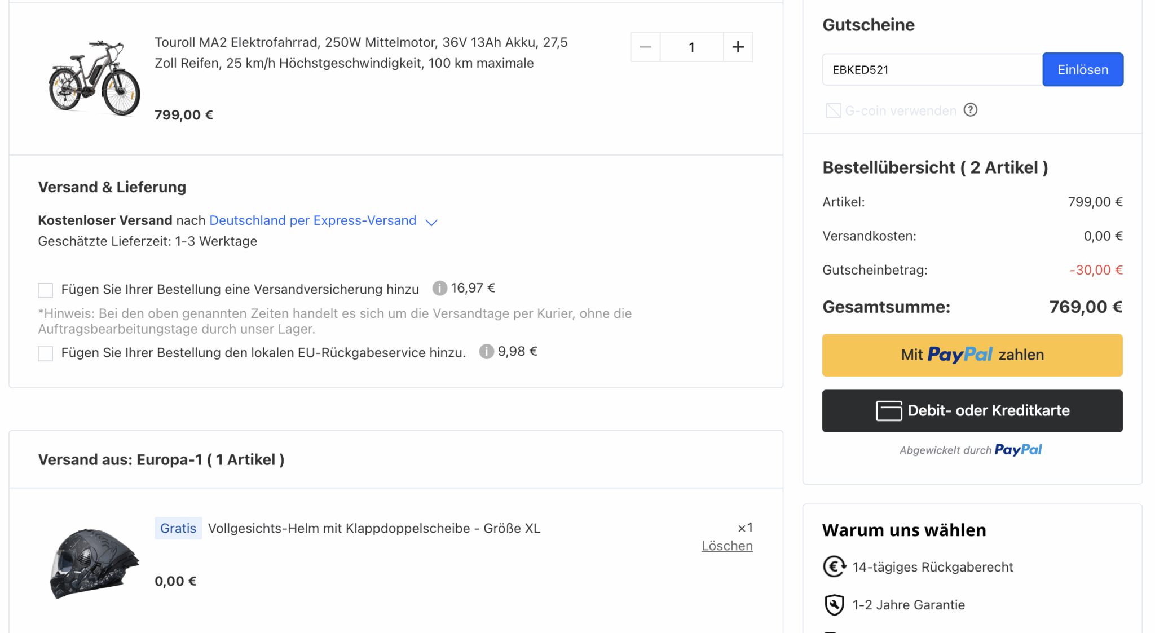Toggle the G-coin verwenden checkbox
The height and width of the screenshot is (633, 1155).
point(833,110)
